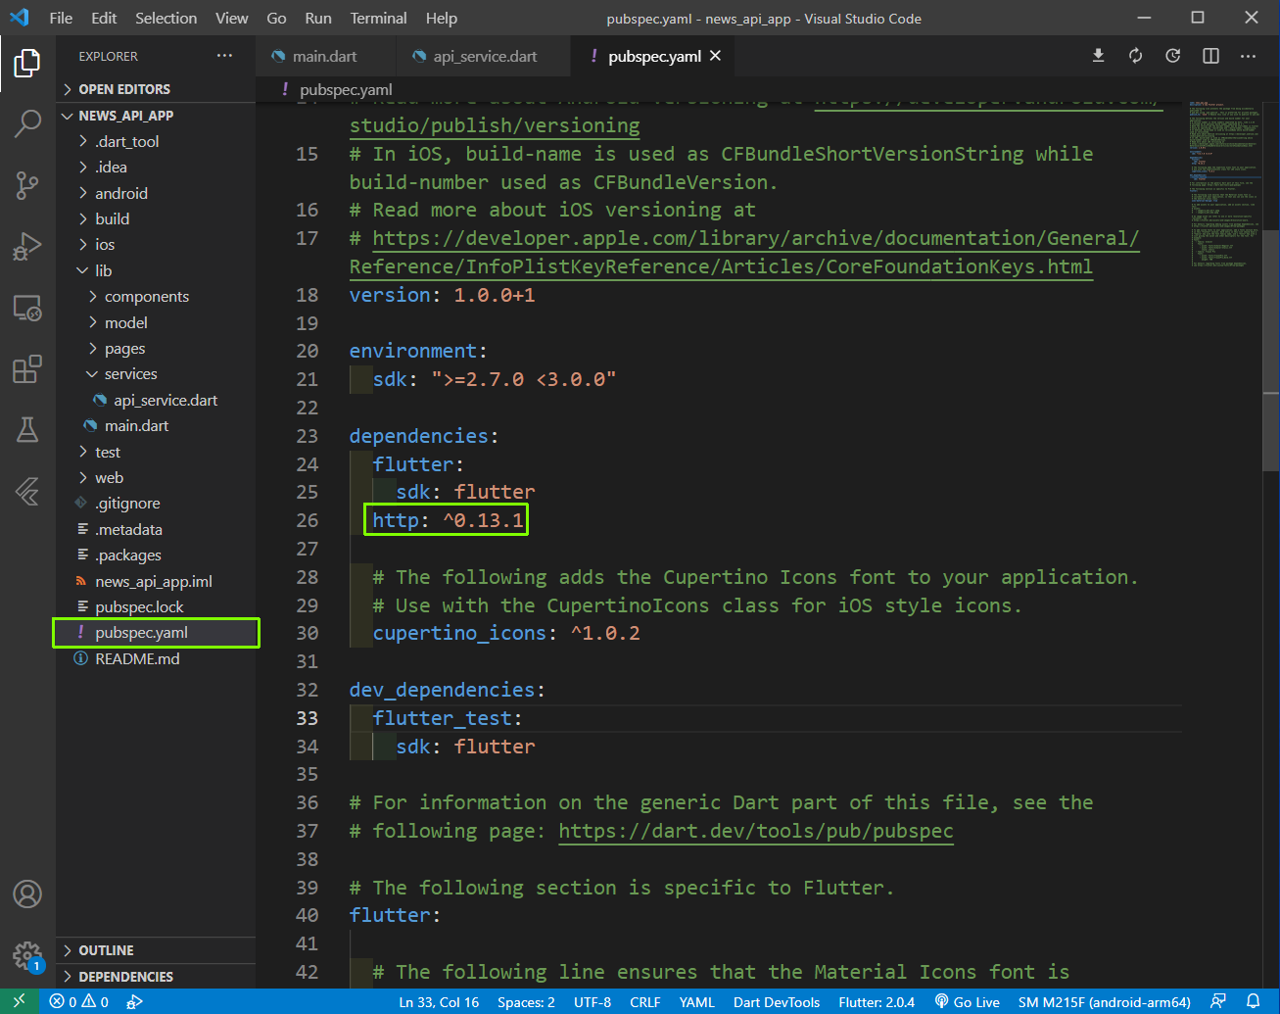Open the developer.apple.com documentation link
This screenshot has height=1014, width=1280.
[x=744, y=252]
